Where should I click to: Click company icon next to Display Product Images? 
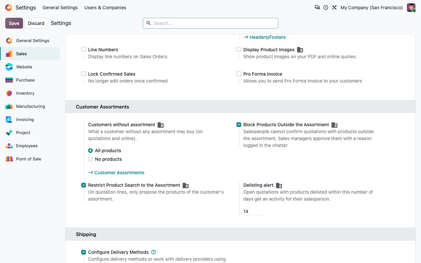point(300,50)
